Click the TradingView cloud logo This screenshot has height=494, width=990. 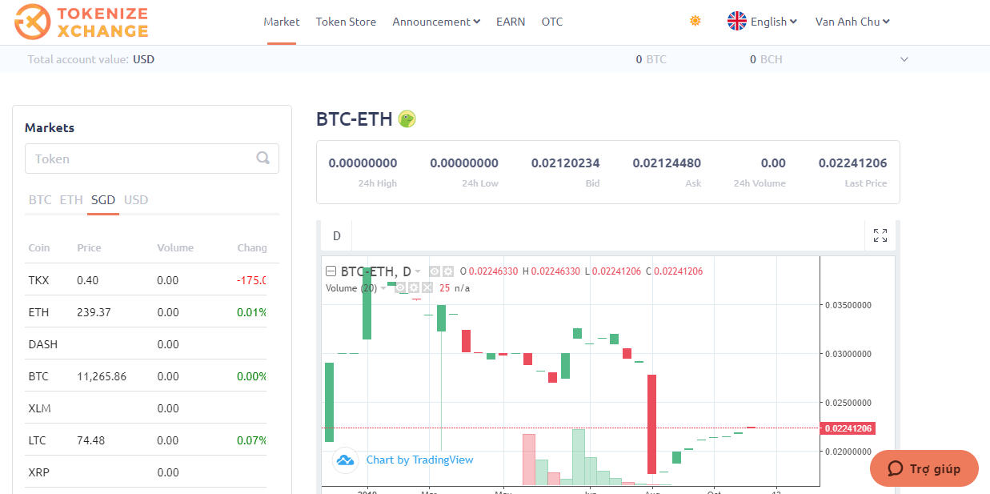345,460
